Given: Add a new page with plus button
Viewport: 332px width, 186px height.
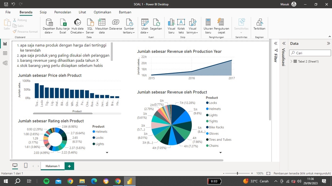Looking at the screenshot, I should pyautogui.click(x=69, y=166).
